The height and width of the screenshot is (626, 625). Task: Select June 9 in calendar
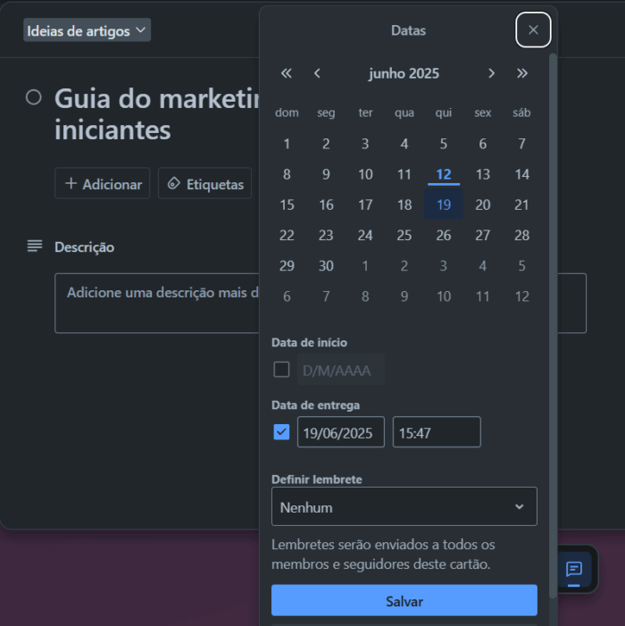pyautogui.click(x=326, y=174)
